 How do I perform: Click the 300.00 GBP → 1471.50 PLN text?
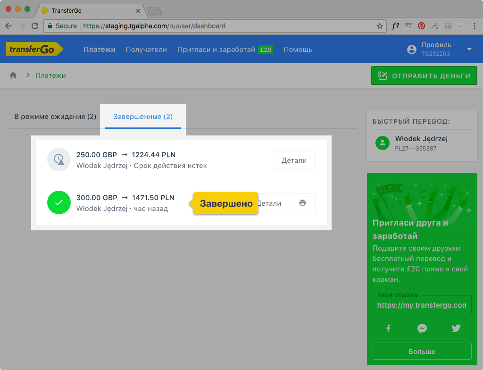[x=125, y=198]
